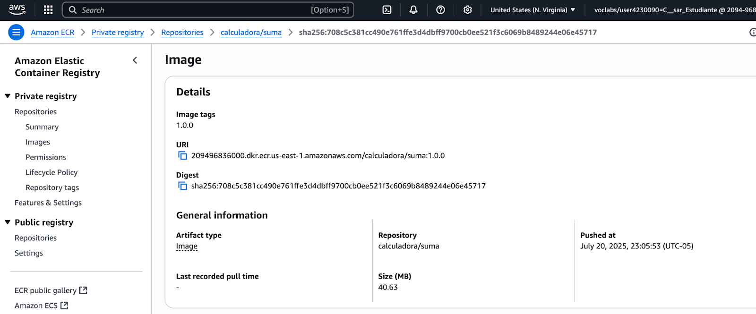Open Repositories under Private registry

coord(35,111)
